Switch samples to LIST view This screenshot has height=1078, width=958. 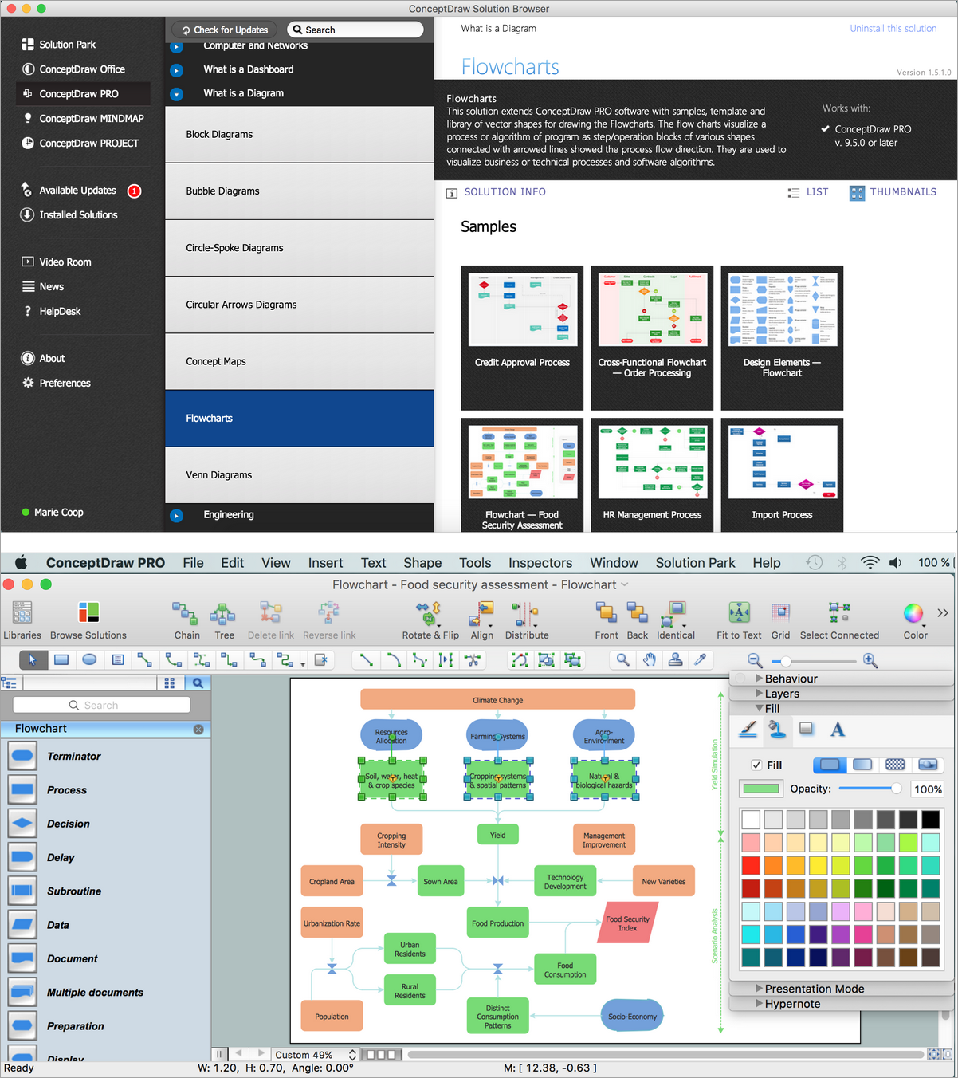[808, 192]
